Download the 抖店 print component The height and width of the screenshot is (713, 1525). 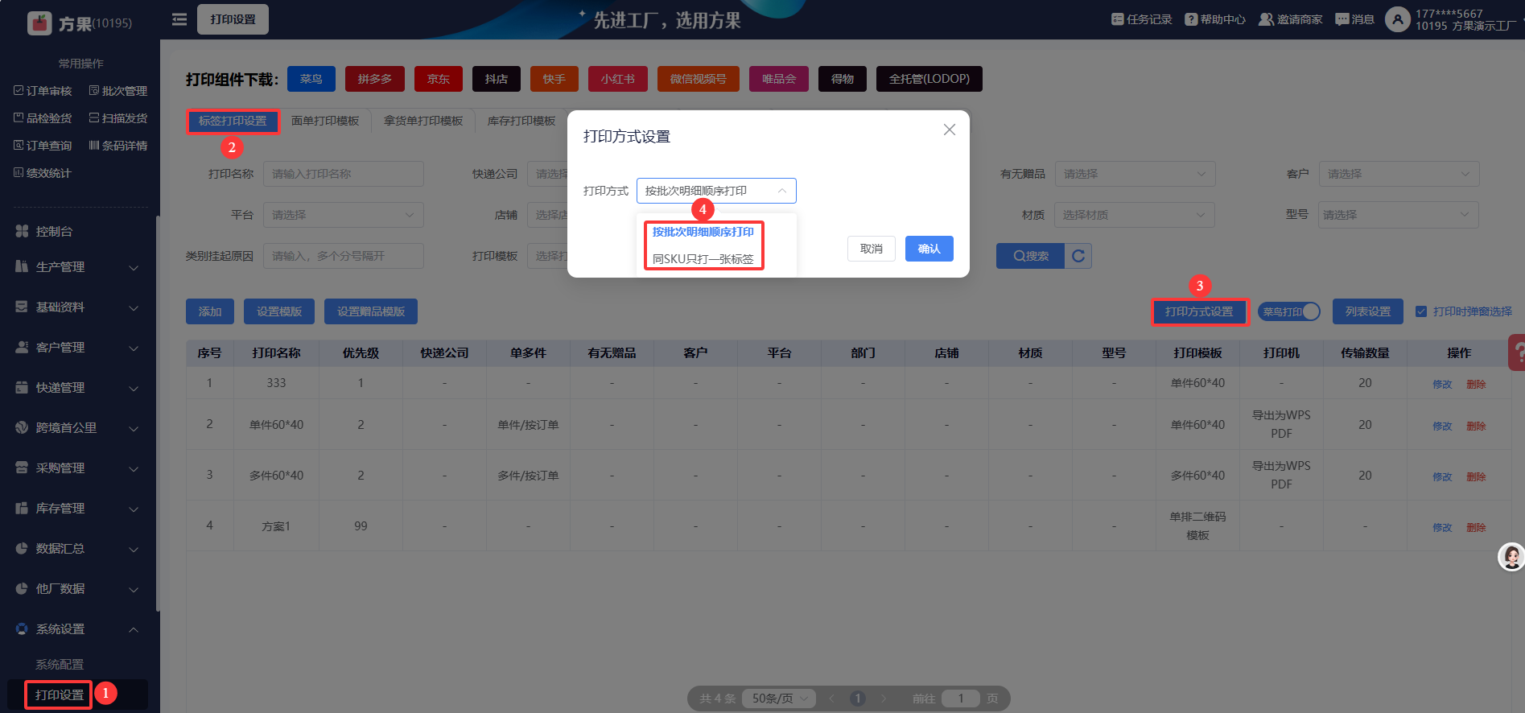497,79
